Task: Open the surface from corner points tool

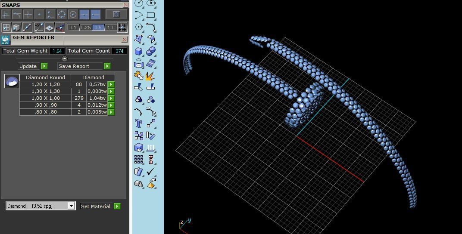Action: pyautogui.click(x=139, y=39)
